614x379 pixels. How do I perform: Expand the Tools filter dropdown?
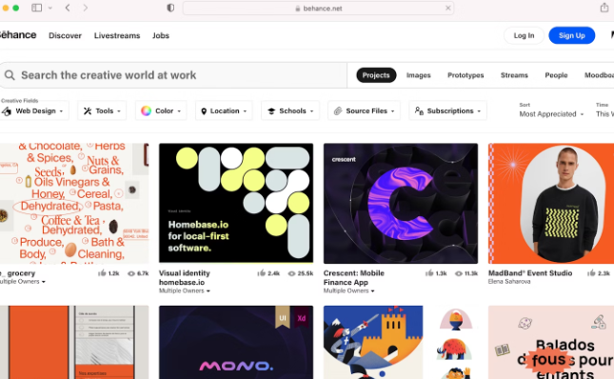(102, 110)
